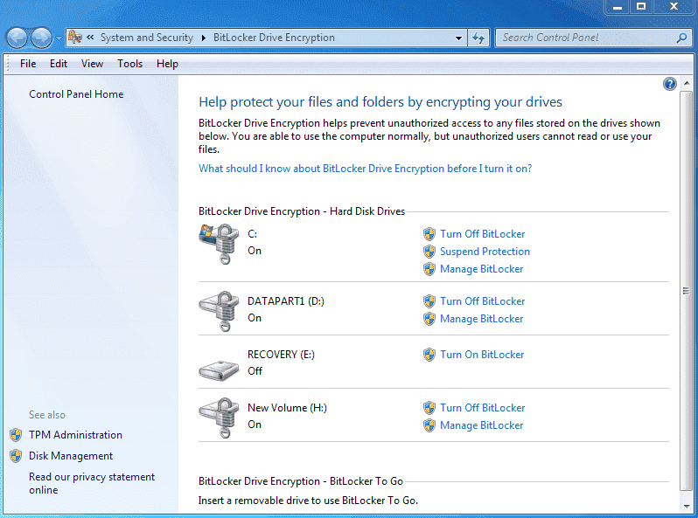Viewport: 698px width, 518px height.
Task: Open recent pages dropdown beside Forward button
Action: click(59, 38)
